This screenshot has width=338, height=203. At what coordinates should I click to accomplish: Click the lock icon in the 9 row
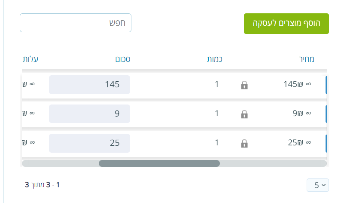click(x=244, y=114)
